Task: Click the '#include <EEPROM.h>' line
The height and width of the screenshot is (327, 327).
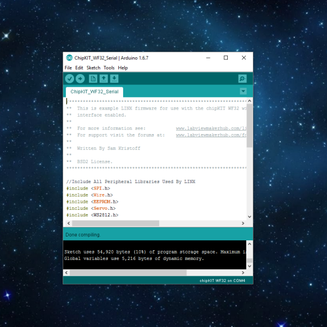Action: click(x=92, y=202)
